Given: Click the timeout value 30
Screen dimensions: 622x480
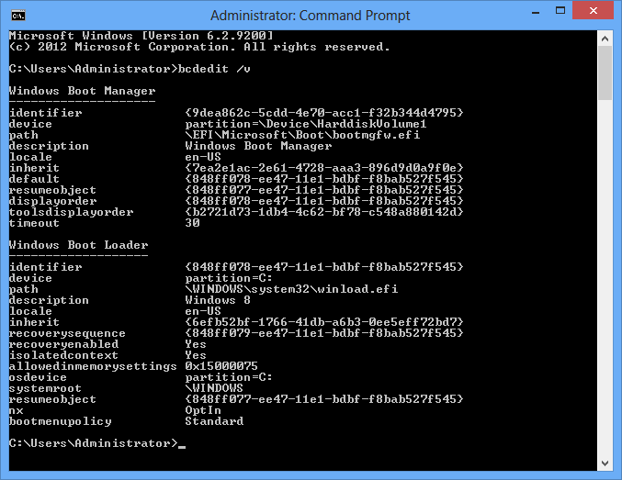Looking at the screenshot, I should coord(192,223).
